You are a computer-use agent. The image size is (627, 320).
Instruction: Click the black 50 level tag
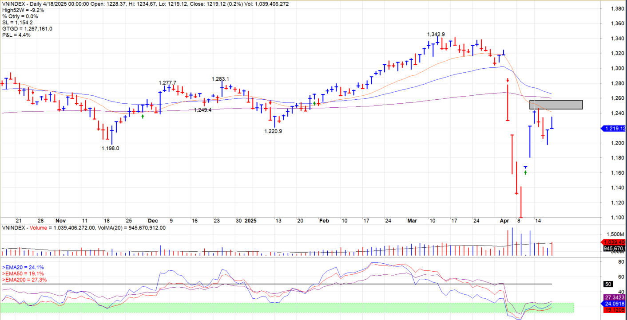pos(608,284)
